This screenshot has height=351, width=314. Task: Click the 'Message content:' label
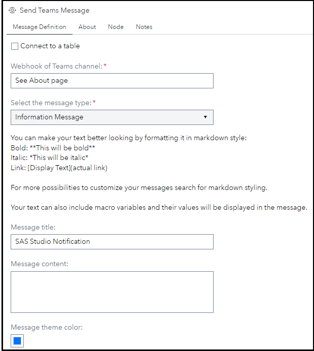pos(40,264)
